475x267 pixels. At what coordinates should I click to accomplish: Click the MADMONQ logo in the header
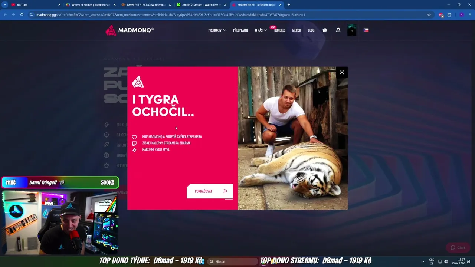click(129, 30)
